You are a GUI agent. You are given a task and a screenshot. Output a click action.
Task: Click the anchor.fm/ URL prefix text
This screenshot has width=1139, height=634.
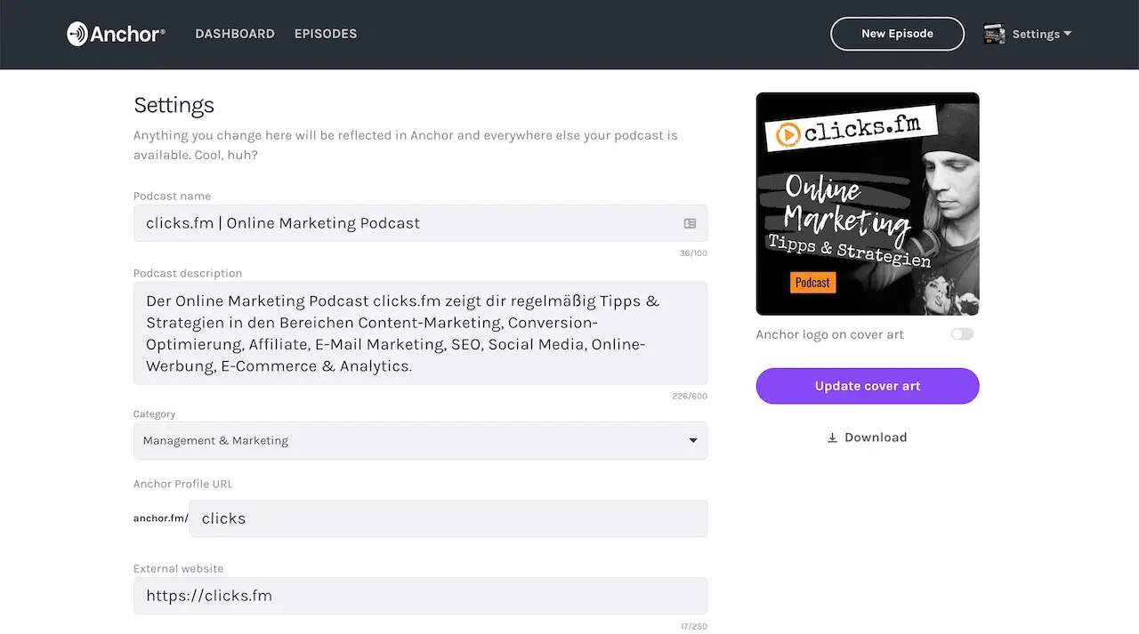tap(161, 518)
